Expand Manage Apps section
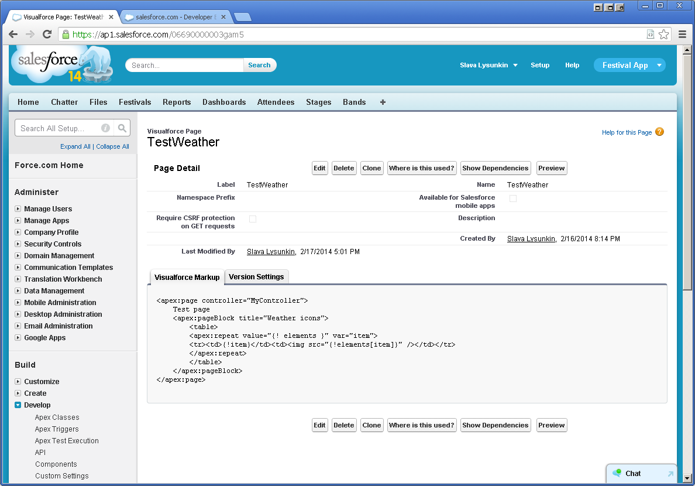695x486 pixels. (18, 221)
